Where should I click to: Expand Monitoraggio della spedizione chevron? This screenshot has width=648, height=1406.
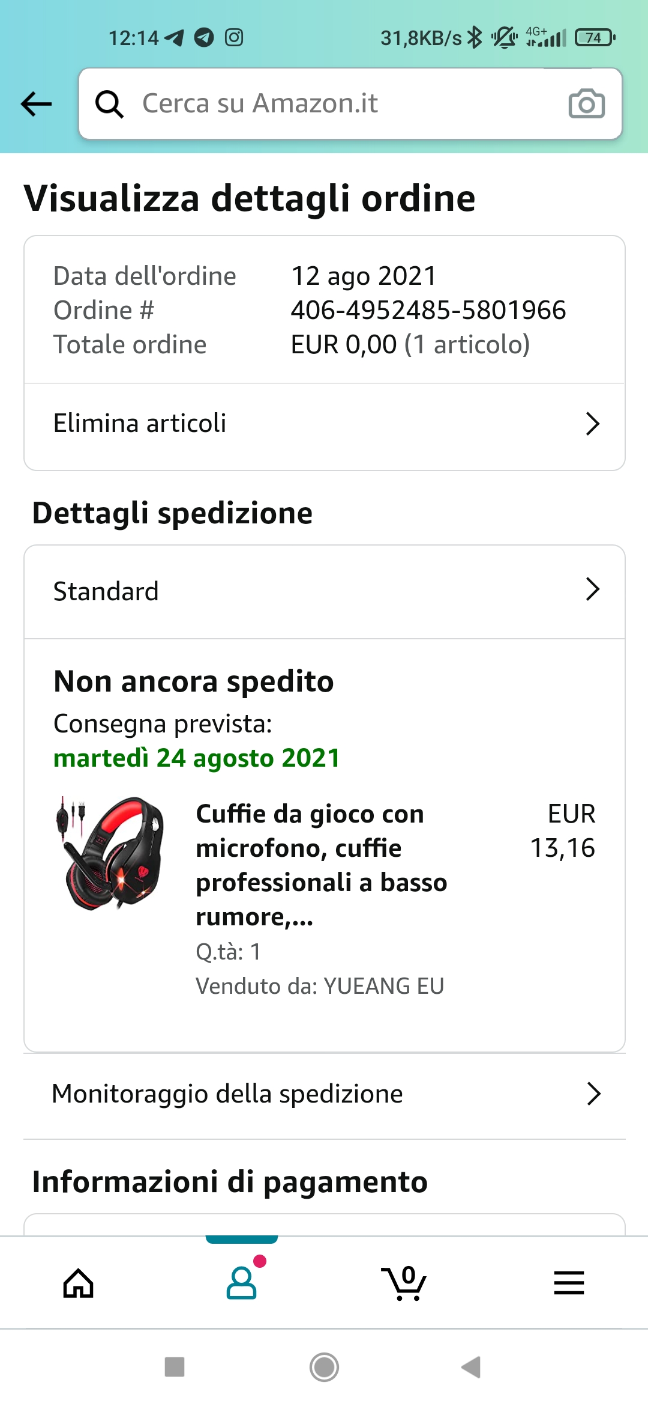pos(593,1094)
